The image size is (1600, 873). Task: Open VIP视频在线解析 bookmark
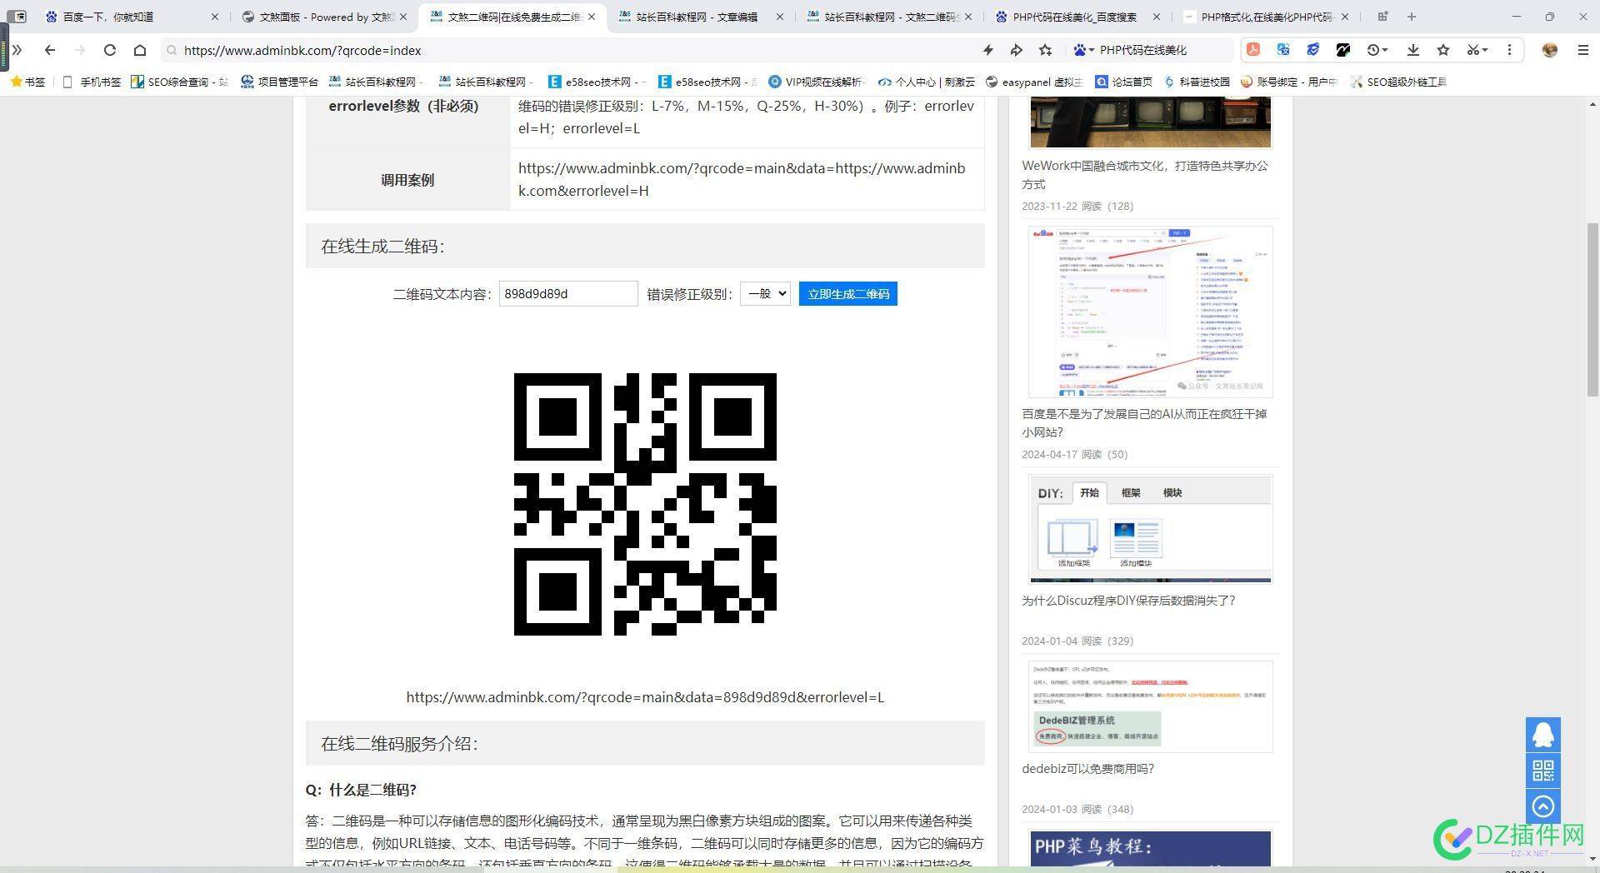(x=817, y=82)
